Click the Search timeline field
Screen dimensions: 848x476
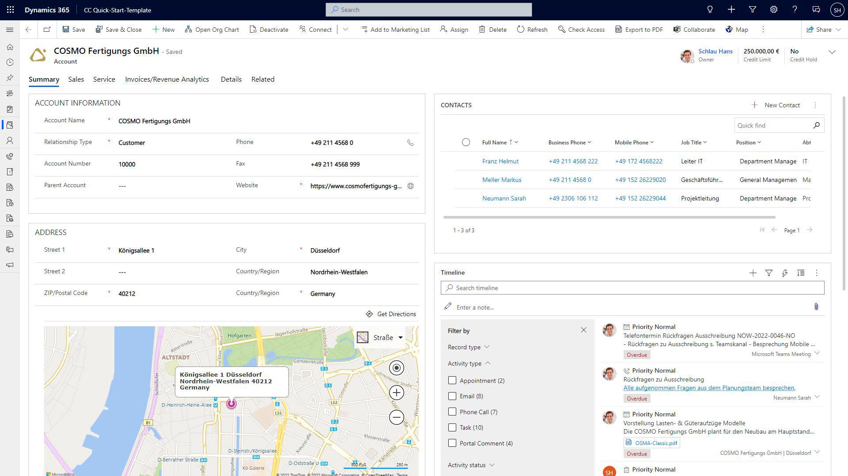[x=632, y=288]
